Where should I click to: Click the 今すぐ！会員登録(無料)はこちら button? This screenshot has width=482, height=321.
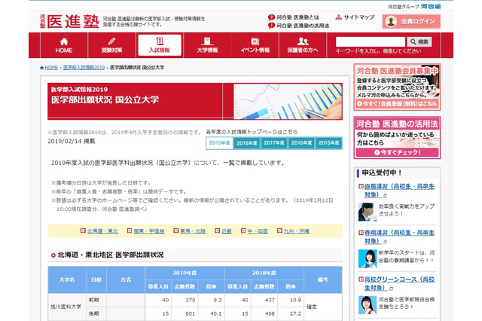[397, 104]
